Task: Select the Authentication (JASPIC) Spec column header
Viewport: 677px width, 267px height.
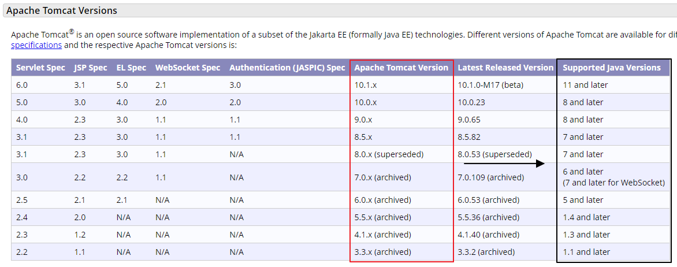Action: coord(287,68)
